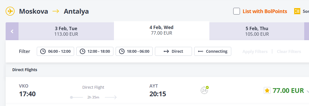Click the clock icon in the 12:00 - 18:00 filter
The height and width of the screenshot is (106, 309).
(x=83, y=51)
